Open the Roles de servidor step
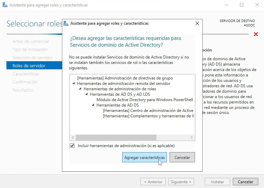 click(29, 66)
